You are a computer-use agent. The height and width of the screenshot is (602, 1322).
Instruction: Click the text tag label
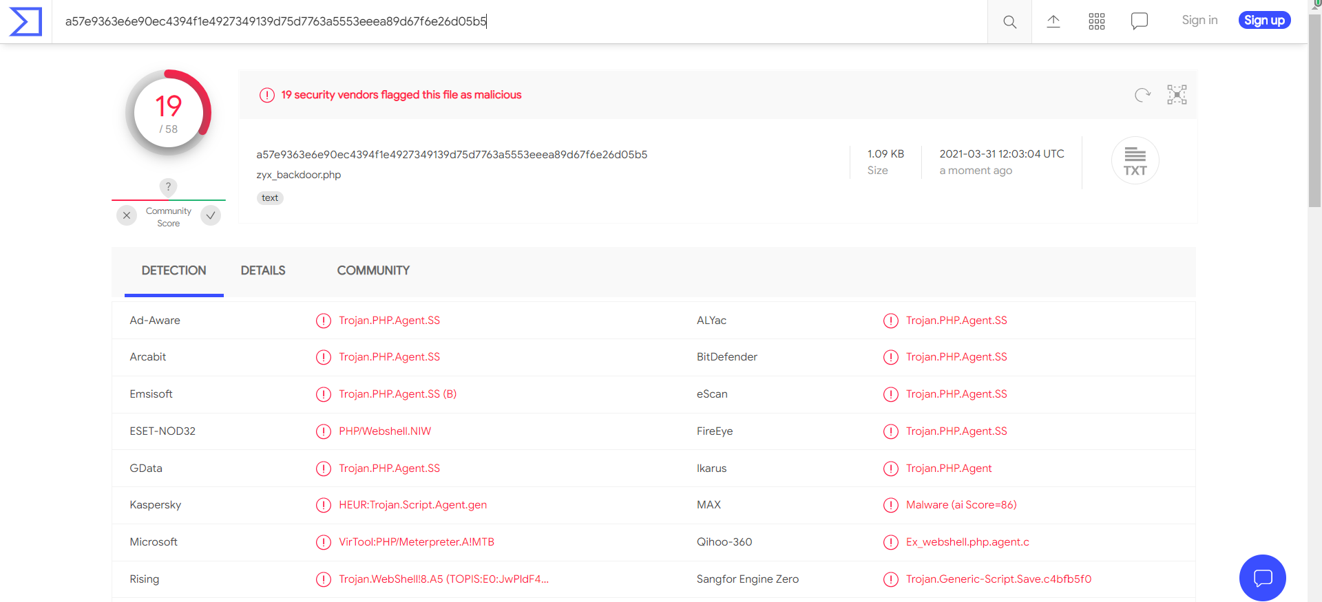click(x=270, y=198)
